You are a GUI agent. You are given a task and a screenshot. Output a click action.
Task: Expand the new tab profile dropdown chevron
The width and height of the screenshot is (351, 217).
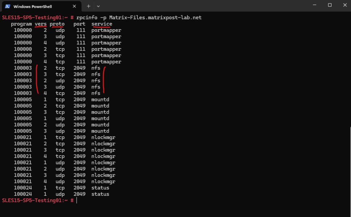click(x=98, y=6)
